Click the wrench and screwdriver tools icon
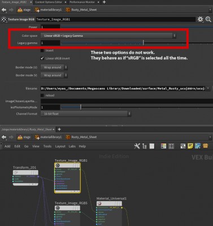213x226 pixels. (x=137, y=146)
